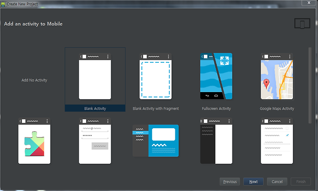The width and height of the screenshot is (318, 191).
Task: Cancel the Create New Project wizard
Action: (277, 182)
